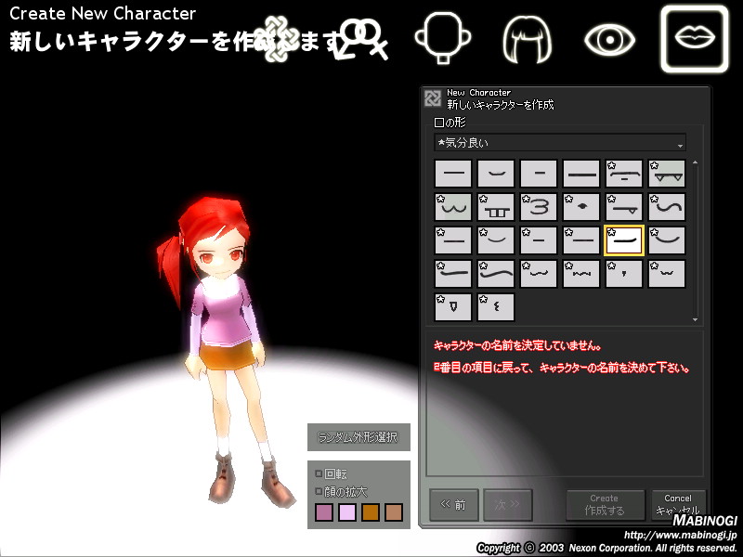
Task: Choose the jagged zigzag mouth
Action: coord(581,273)
